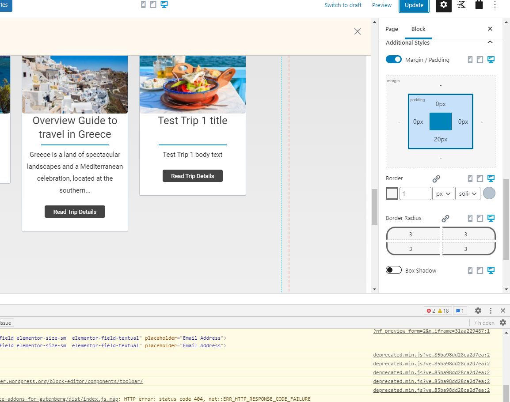
Task: Choose tablet device for Border Radius
Action: (x=480, y=218)
